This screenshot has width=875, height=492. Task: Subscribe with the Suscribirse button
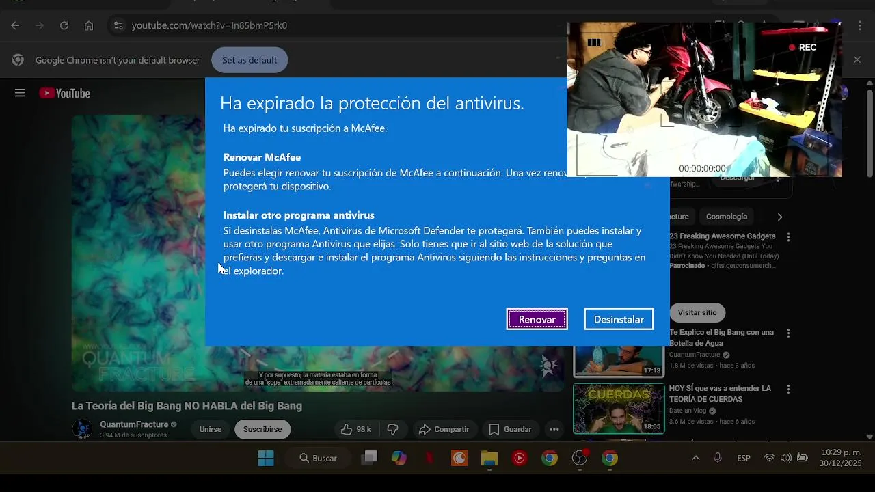point(262,429)
